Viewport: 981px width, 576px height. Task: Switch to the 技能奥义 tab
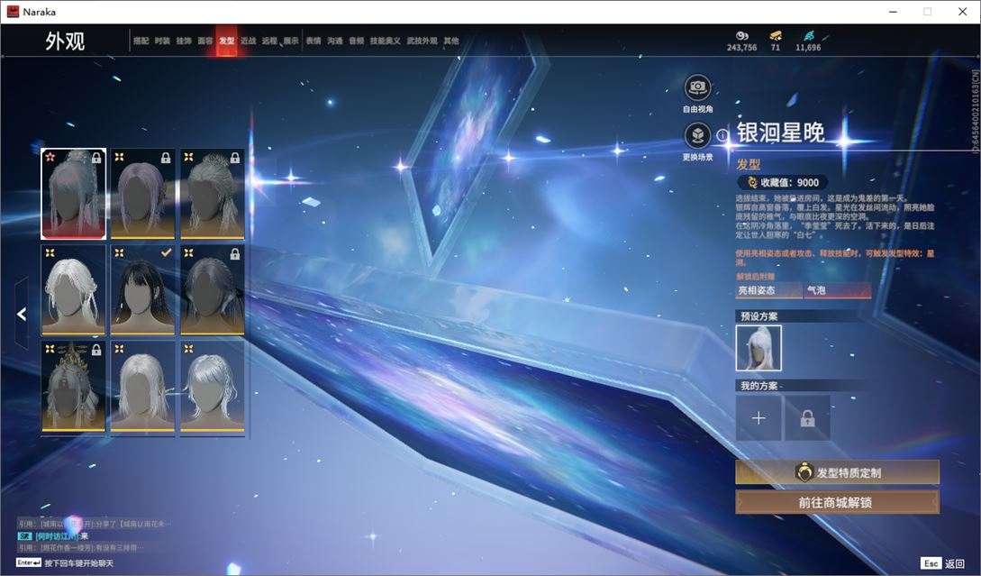pos(385,41)
